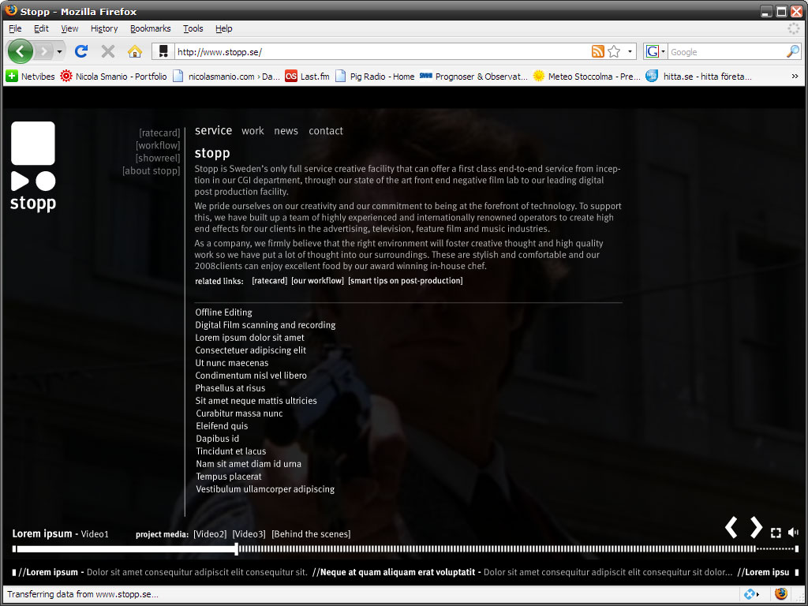Open the Pig Radio - Home bookmark
808x606 pixels.
pyautogui.click(x=375, y=77)
